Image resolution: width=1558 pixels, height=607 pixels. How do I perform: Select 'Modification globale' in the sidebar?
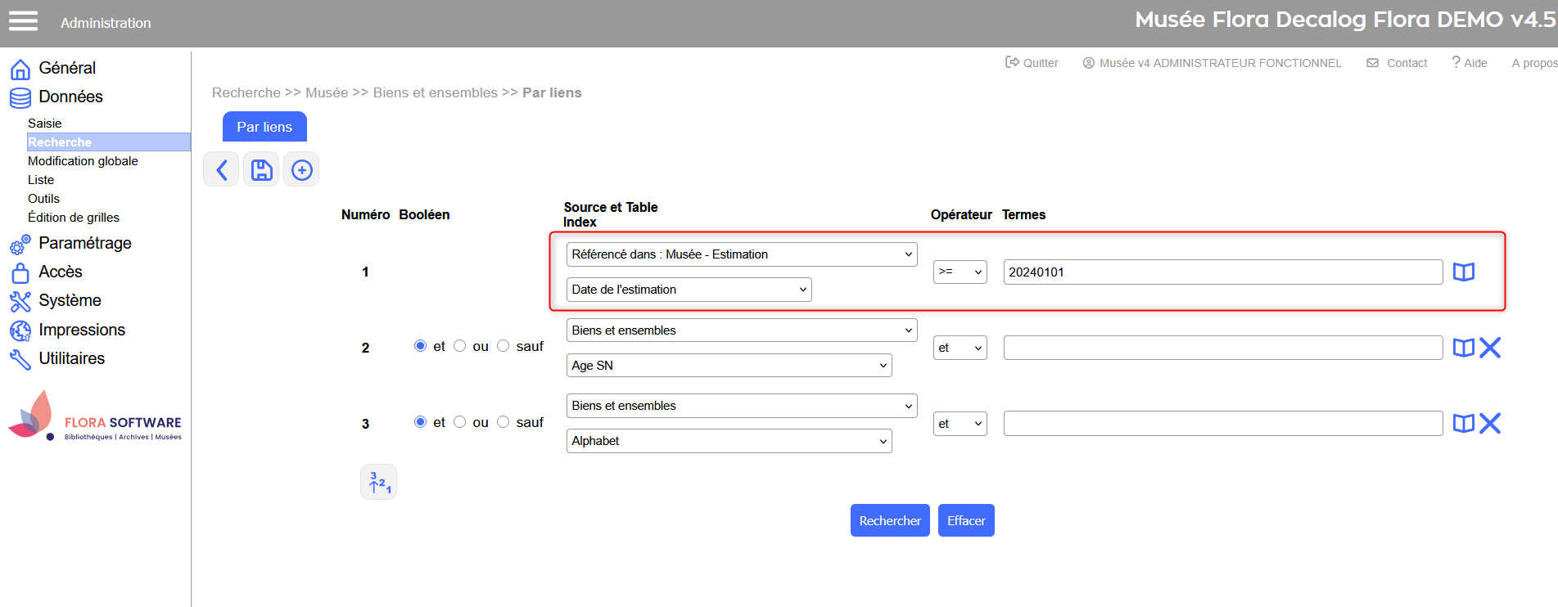point(83,161)
